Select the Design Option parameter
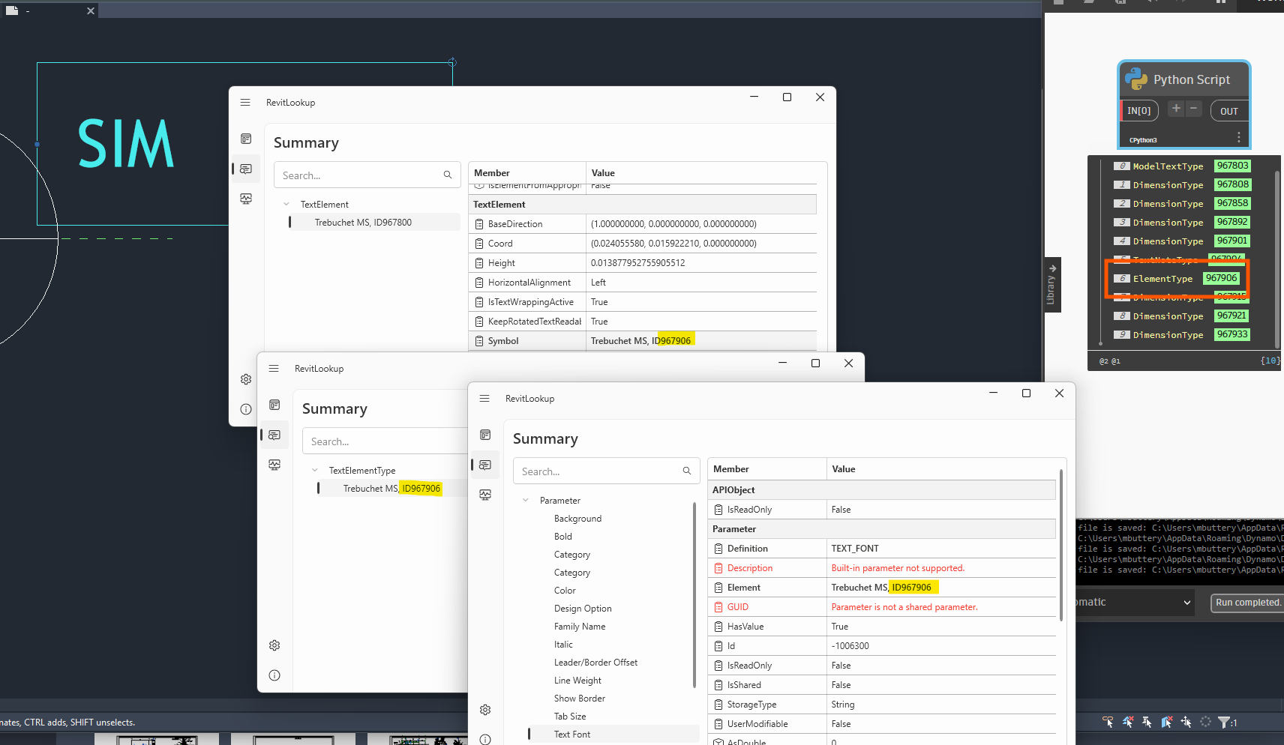 click(583, 609)
